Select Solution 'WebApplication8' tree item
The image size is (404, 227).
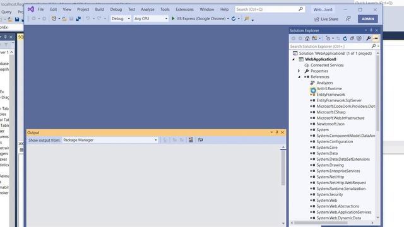tap(333, 53)
